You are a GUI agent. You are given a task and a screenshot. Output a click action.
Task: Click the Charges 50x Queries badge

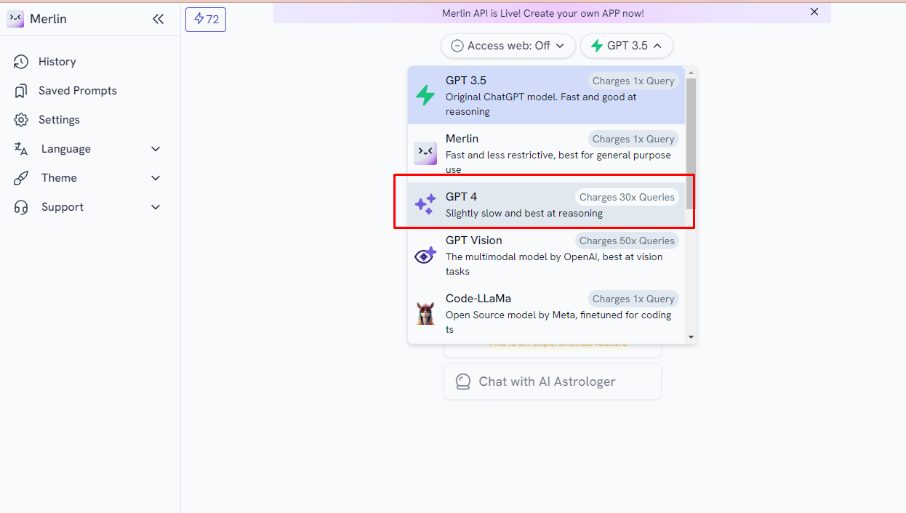627,241
